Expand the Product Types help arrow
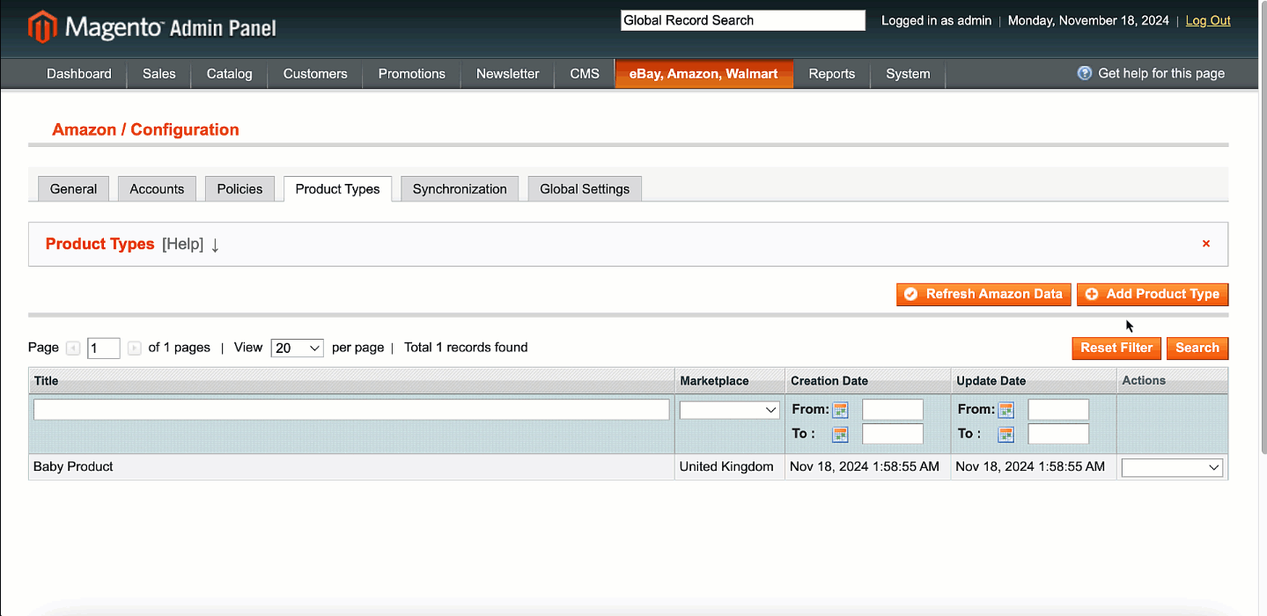1267x616 pixels. click(215, 245)
